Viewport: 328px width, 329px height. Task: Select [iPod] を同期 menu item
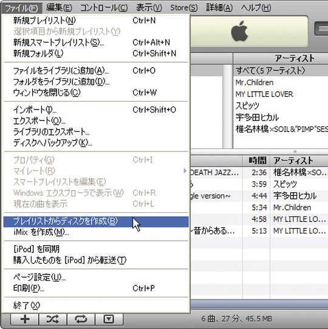coord(96,249)
